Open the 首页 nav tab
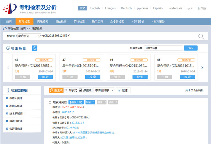This screenshot has width=211, height=144. click(x=9, y=21)
